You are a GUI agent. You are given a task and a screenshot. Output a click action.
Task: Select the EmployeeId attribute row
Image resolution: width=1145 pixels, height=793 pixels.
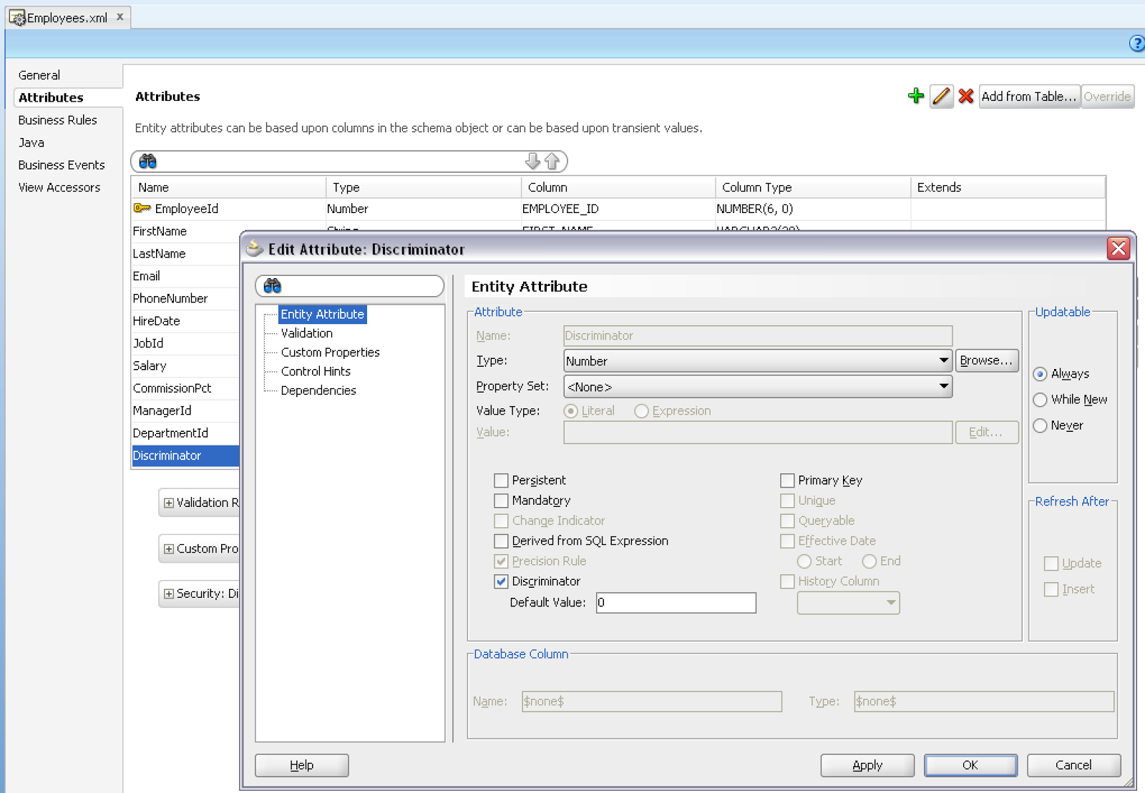[x=618, y=209]
